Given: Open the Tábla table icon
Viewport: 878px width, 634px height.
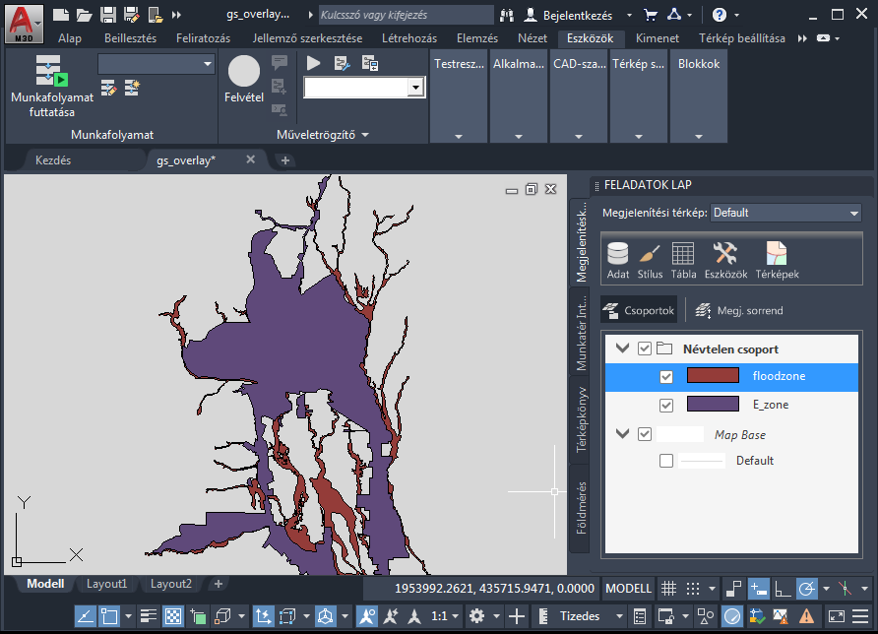Looking at the screenshot, I should 683,260.
